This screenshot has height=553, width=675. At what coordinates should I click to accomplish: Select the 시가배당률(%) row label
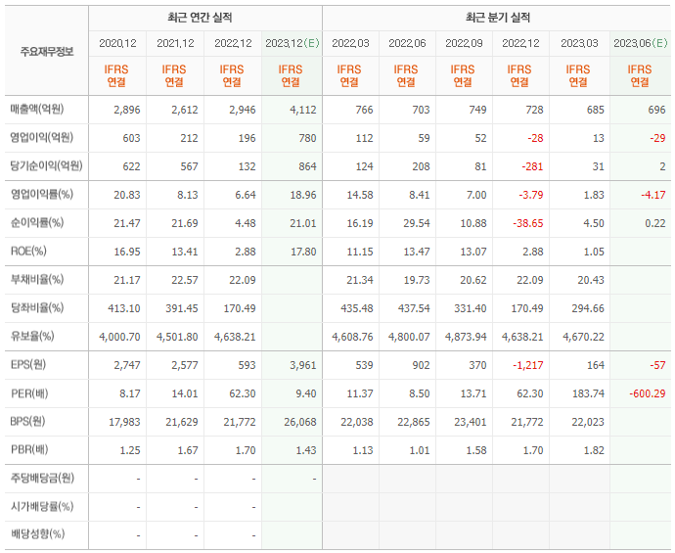coord(42,506)
